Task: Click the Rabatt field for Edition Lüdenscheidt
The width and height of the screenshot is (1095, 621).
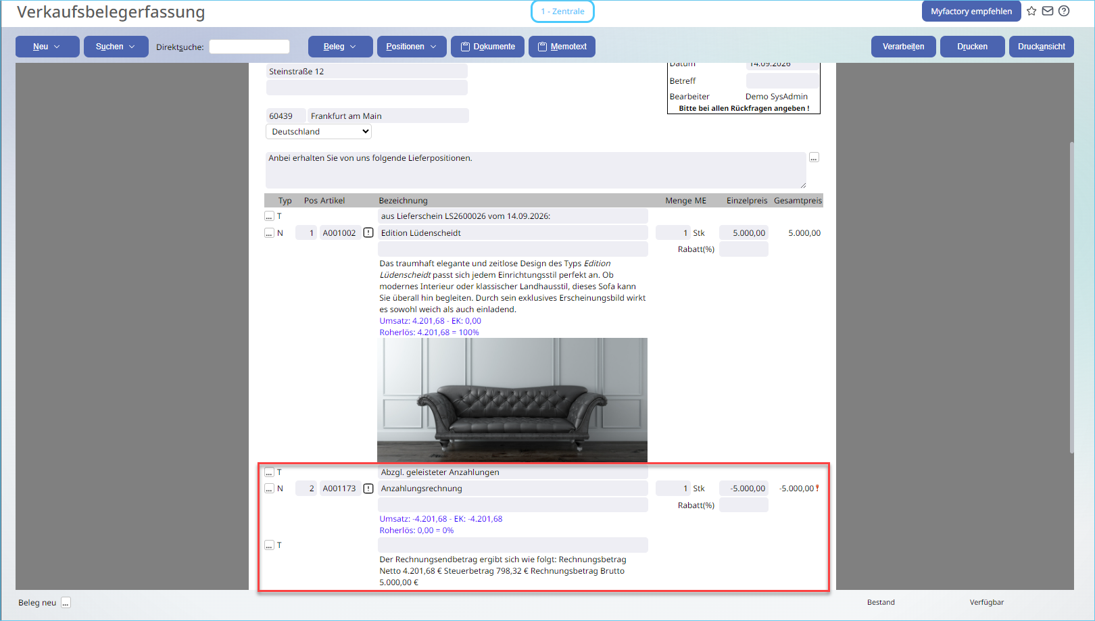Action: (744, 249)
